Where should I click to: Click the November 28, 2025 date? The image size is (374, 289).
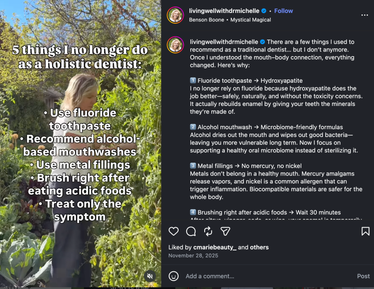click(193, 256)
